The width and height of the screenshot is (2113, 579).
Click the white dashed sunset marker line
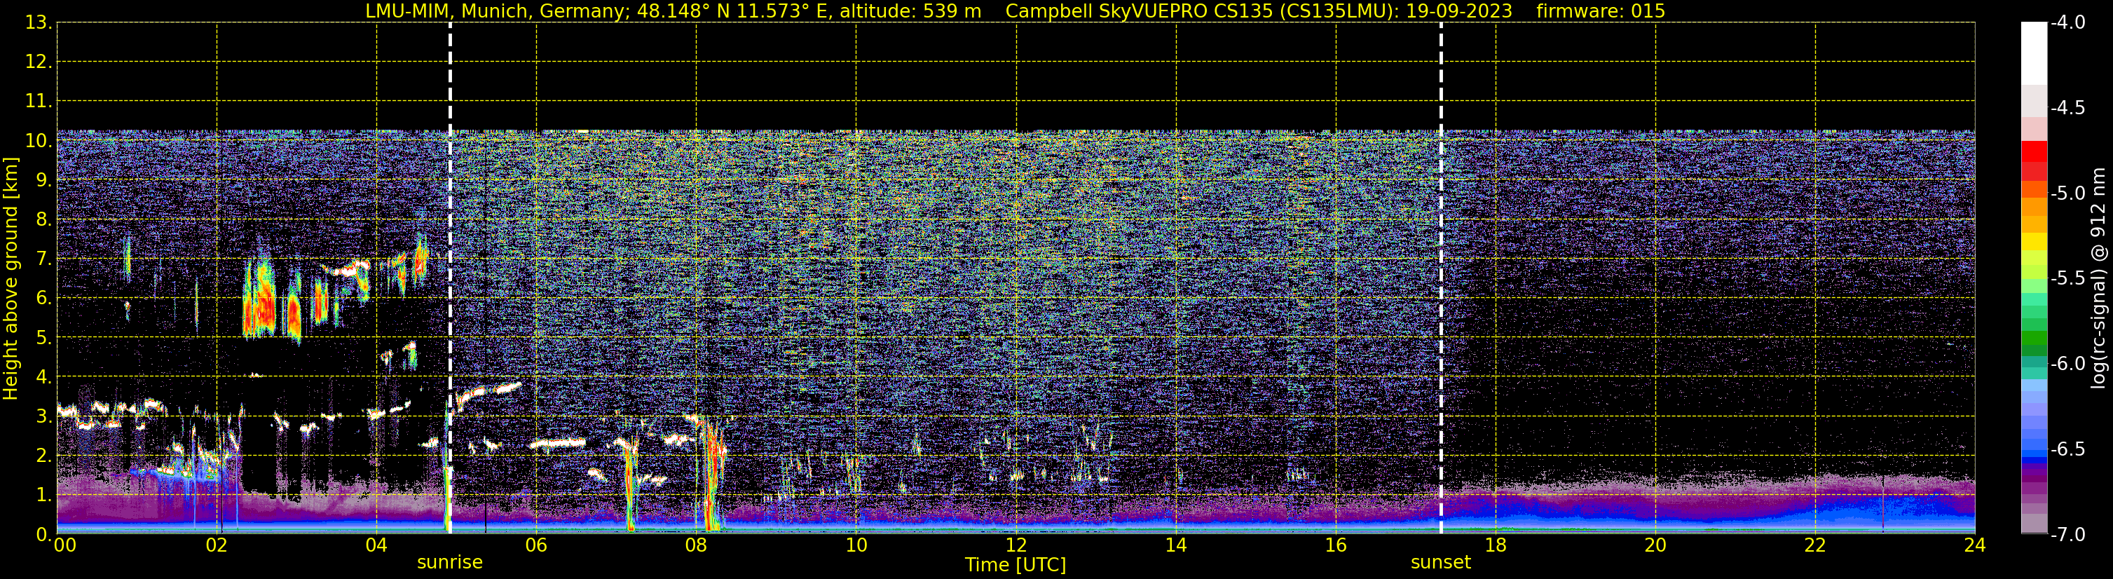(x=1441, y=278)
